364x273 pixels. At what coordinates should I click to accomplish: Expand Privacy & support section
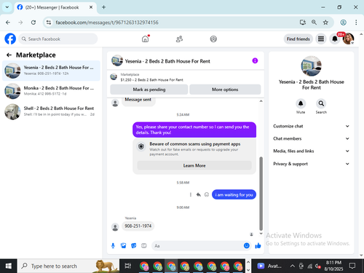click(x=311, y=164)
